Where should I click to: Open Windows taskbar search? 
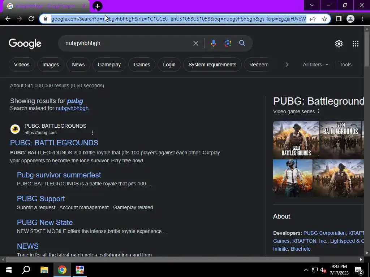pos(26,270)
